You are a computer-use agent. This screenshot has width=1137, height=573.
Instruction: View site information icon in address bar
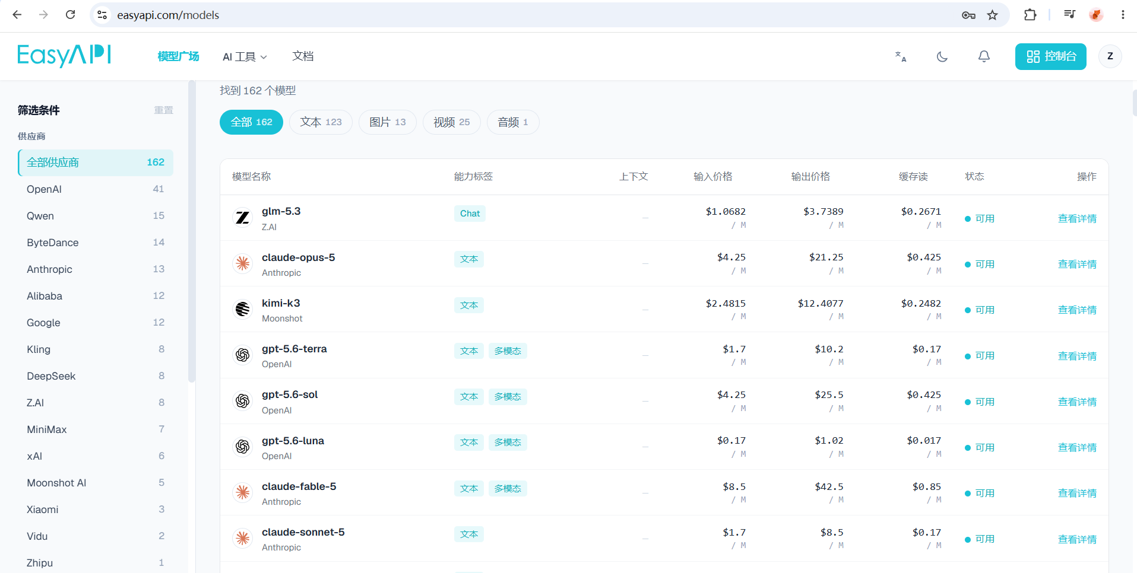coord(102,15)
